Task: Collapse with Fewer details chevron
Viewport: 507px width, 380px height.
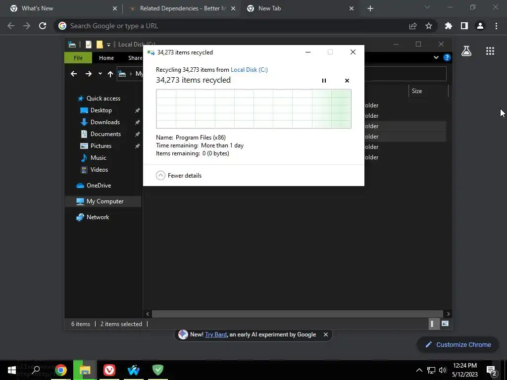Action: click(x=161, y=176)
